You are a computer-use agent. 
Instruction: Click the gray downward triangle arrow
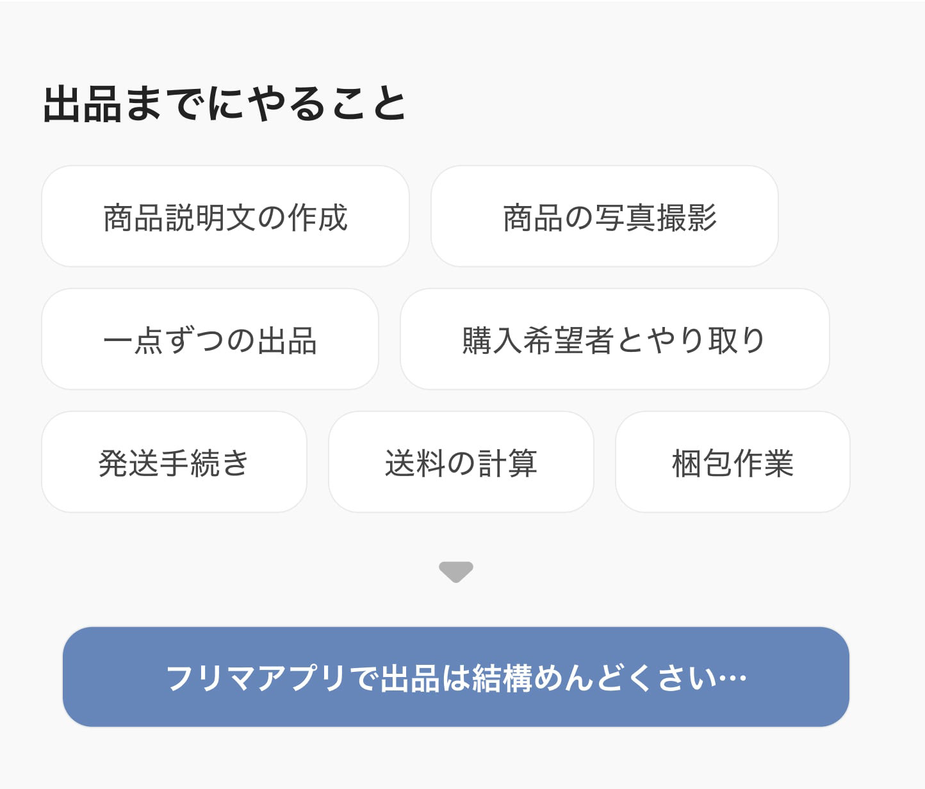(456, 572)
